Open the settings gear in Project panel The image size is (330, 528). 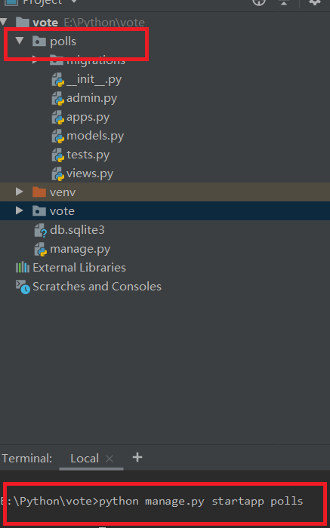[315, 2]
